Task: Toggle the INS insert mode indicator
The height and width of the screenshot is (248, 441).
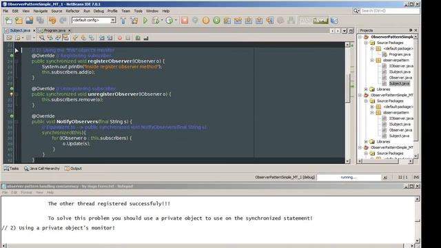Action: tap(416, 177)
